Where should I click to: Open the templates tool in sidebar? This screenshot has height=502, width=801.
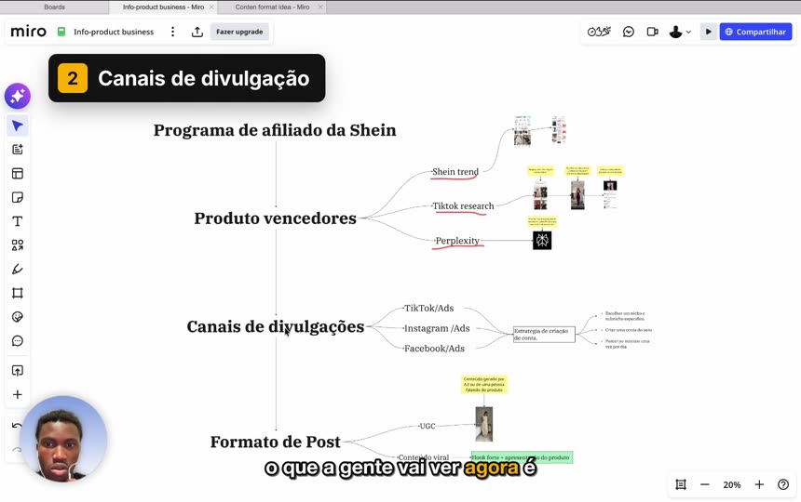[x=18, y=150]
